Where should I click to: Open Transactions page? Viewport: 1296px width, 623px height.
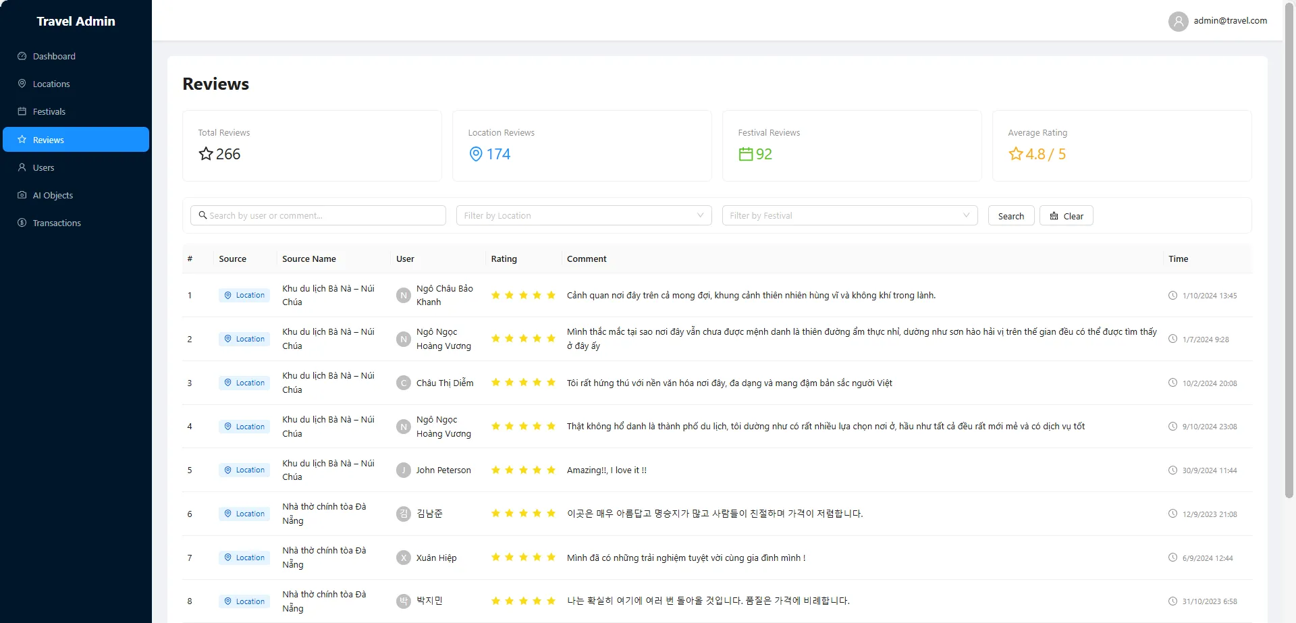76,223
